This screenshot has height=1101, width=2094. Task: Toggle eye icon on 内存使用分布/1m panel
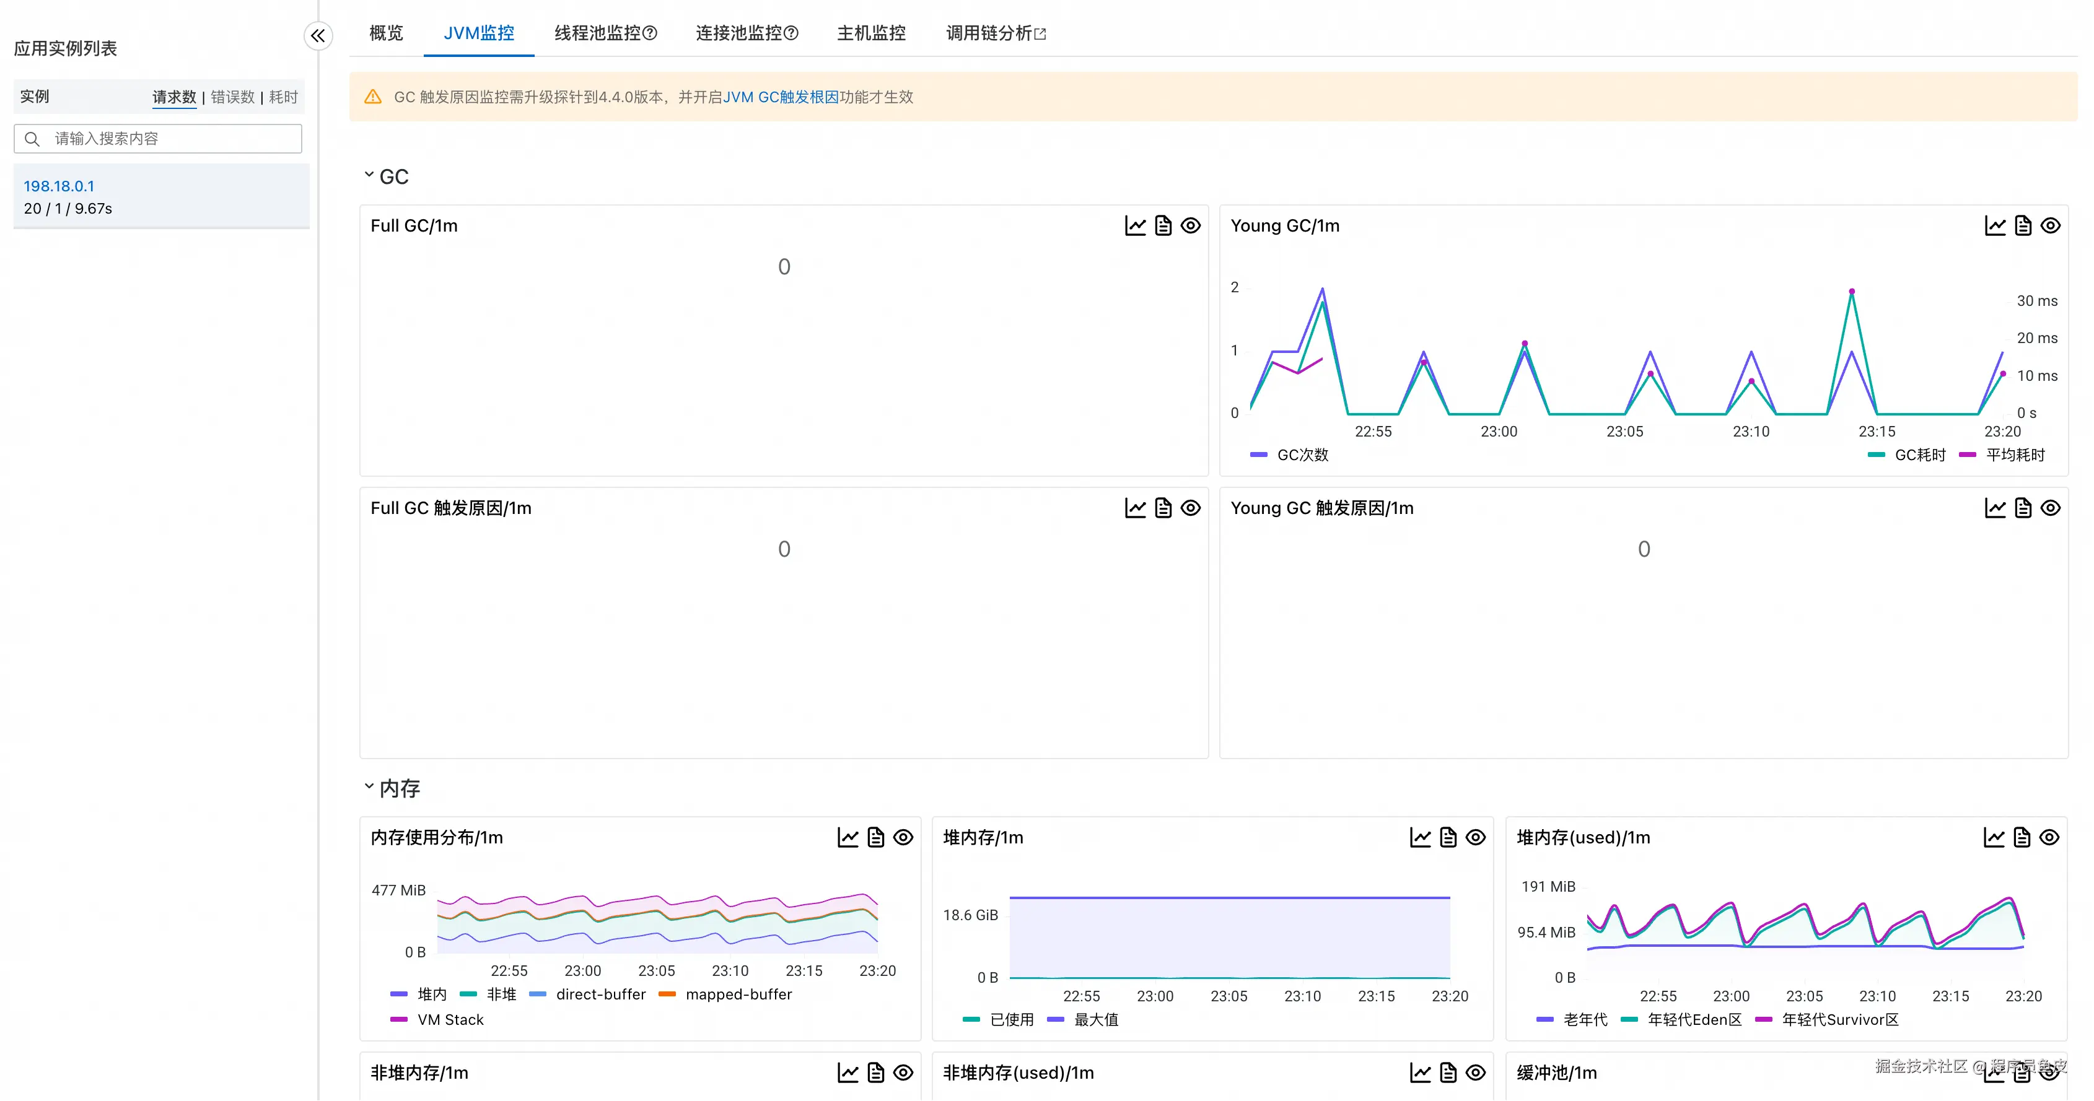click(903, 837)
